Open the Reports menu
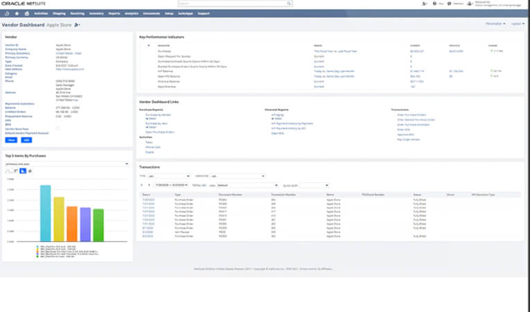 coord(113,12)
